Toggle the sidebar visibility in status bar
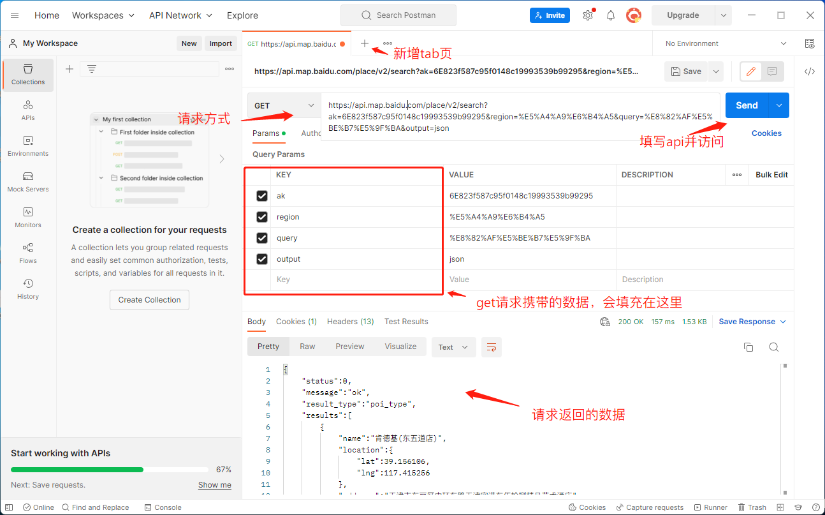The width and height of the screenshot is (825, 515). 10,507
